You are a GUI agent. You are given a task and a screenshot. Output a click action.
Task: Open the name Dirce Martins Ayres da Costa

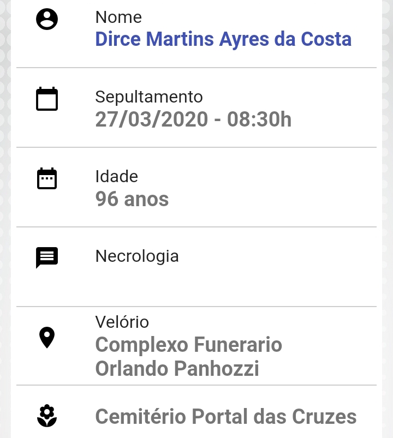pyautogui.click(x=223, y=39)
